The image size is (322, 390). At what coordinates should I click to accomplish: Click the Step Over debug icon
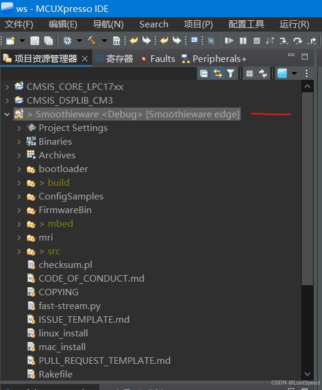[298, 40]
